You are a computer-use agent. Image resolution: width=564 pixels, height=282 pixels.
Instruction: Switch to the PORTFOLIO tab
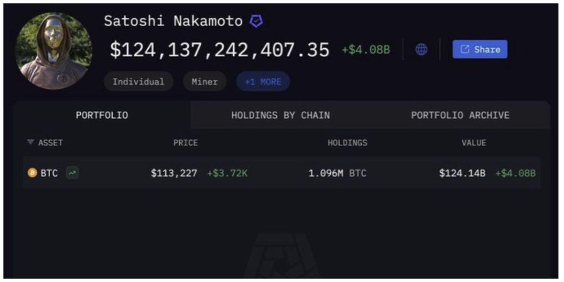coord(102,115)
